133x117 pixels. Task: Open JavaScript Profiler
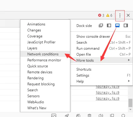tap(45, 42)
